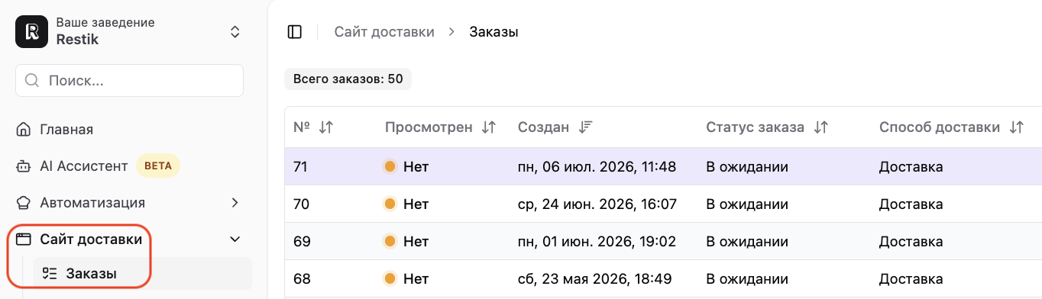Sort by Просмотрен column arrows
The width and height of the screenshot is (1042, 299).
click(x=489, y=127)
